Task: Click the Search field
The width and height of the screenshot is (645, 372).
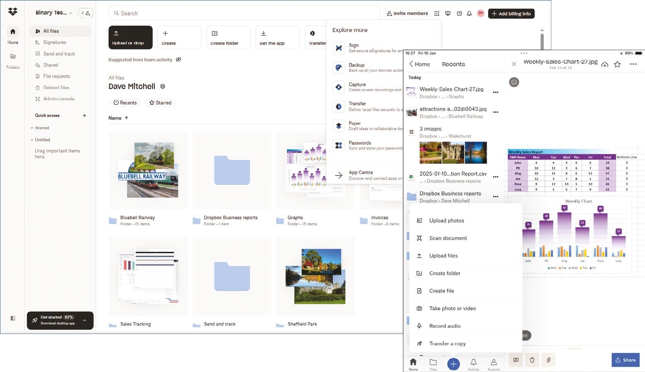Action: (x=244, y=13)
